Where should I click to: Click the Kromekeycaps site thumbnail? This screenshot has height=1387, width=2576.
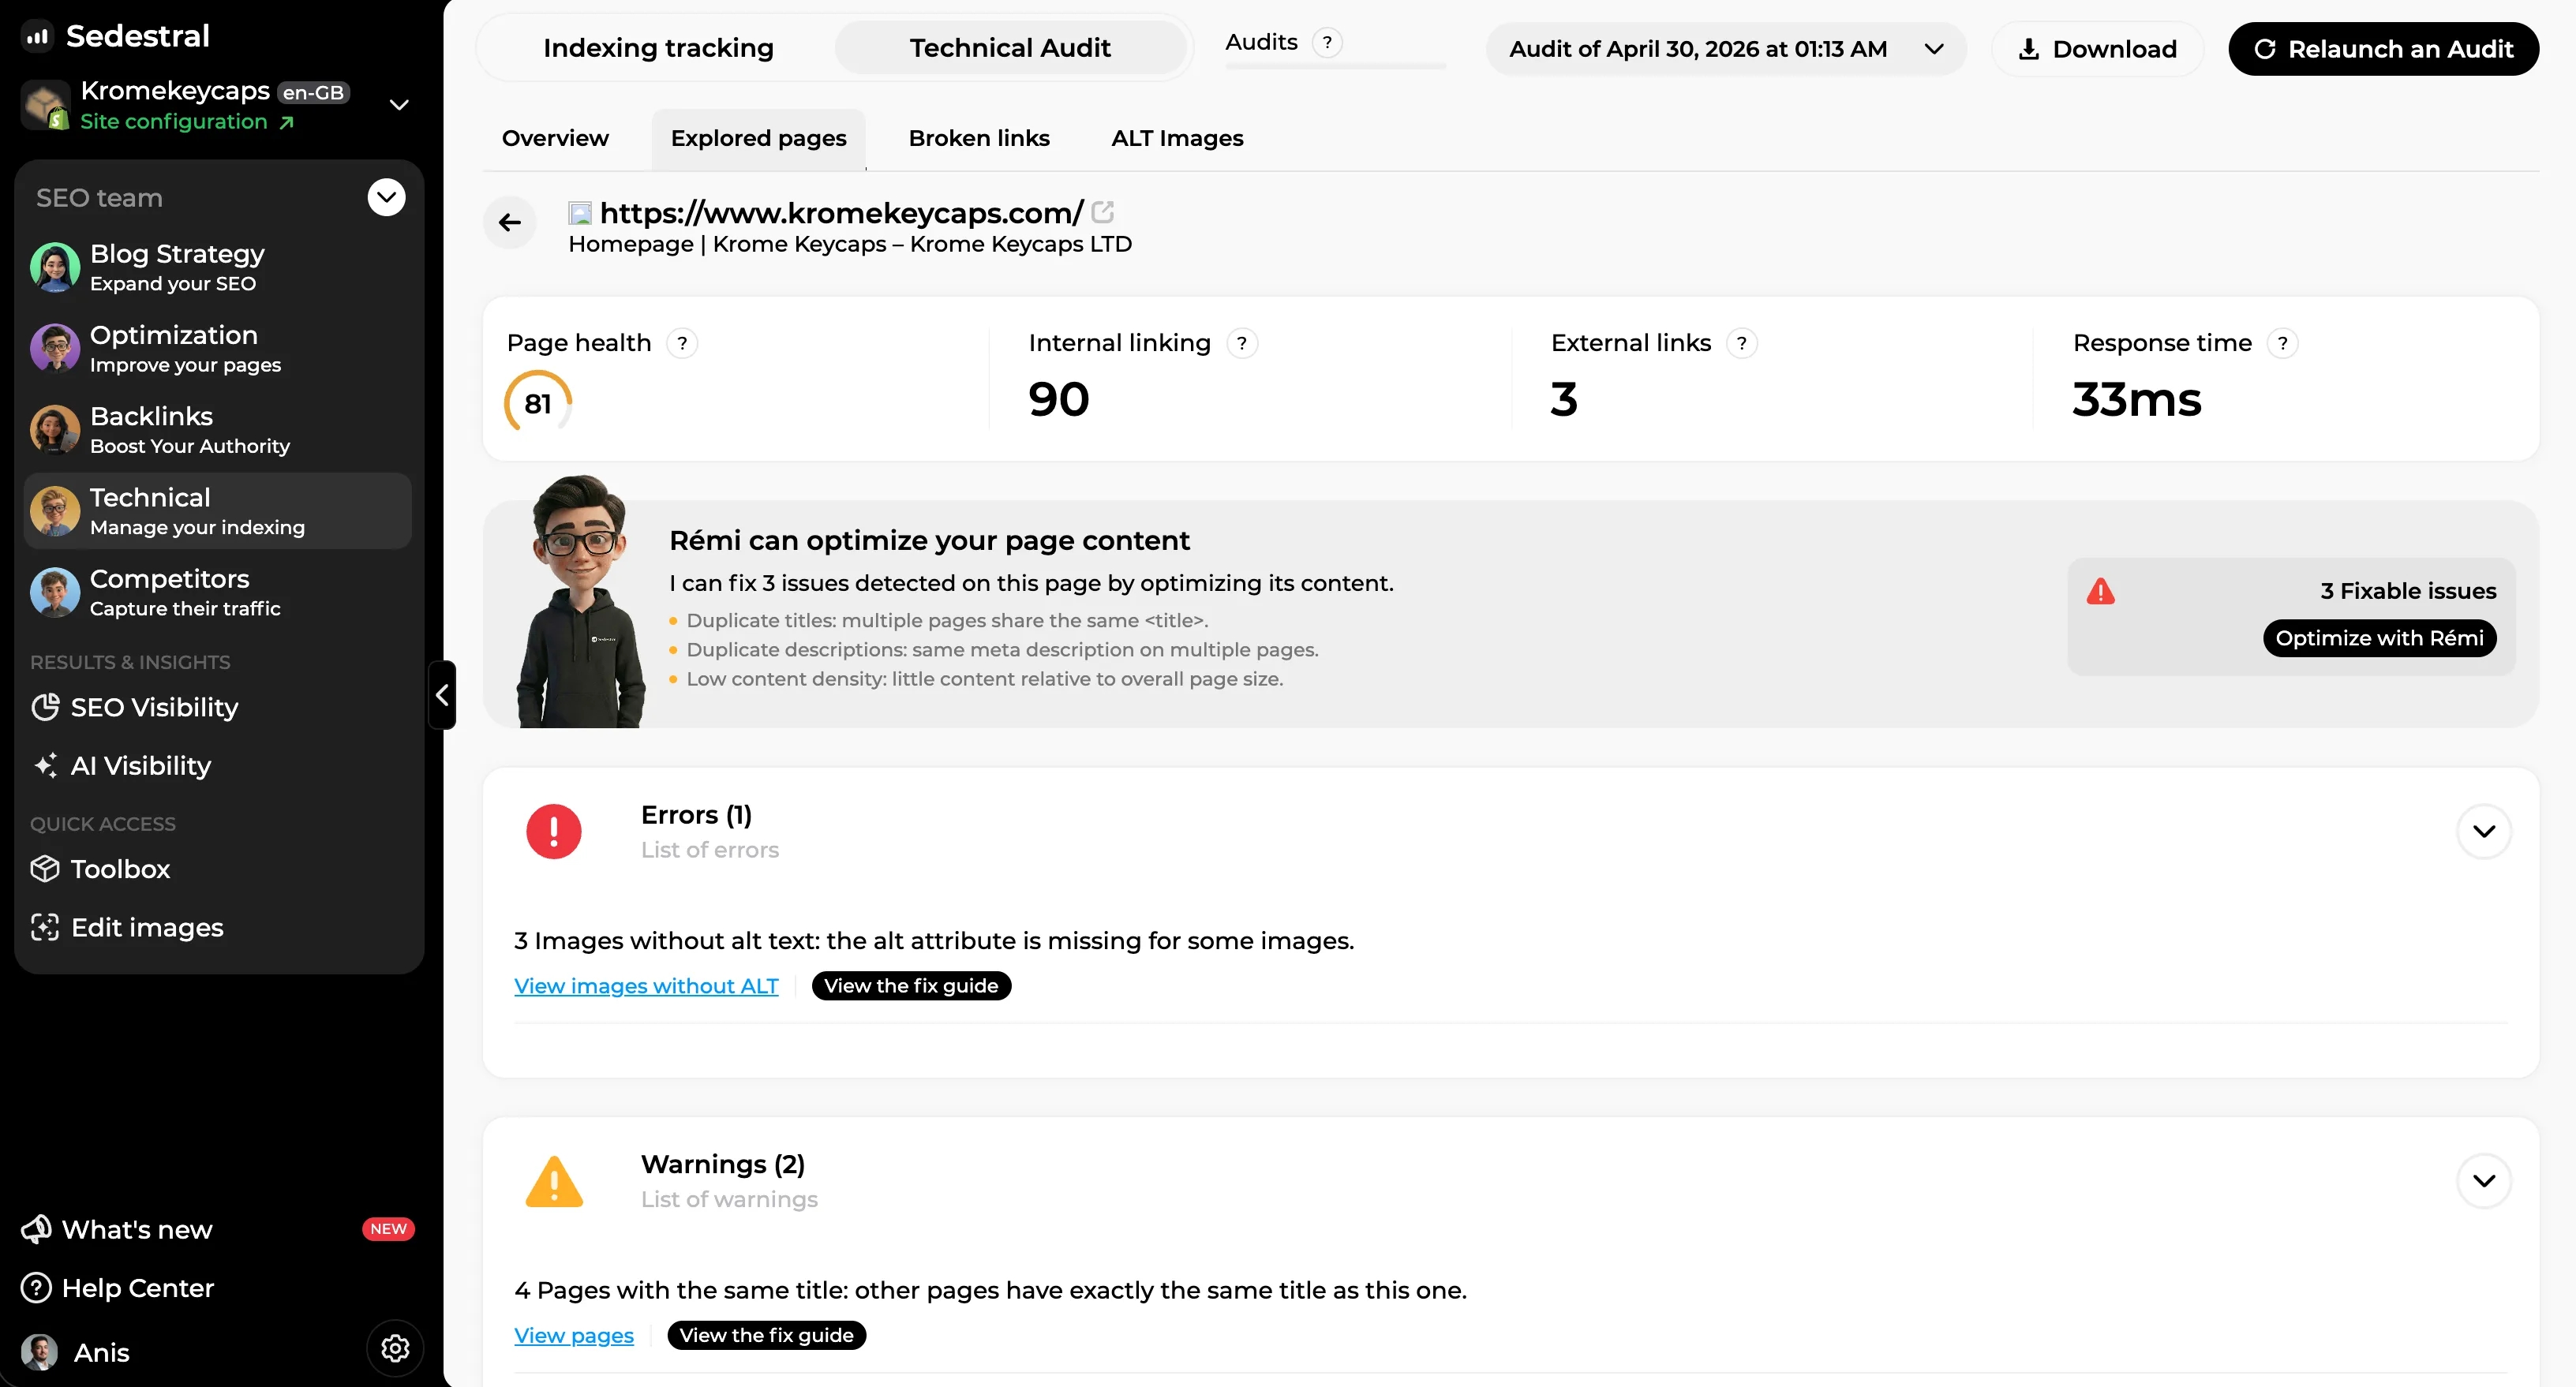pos(46,105)
